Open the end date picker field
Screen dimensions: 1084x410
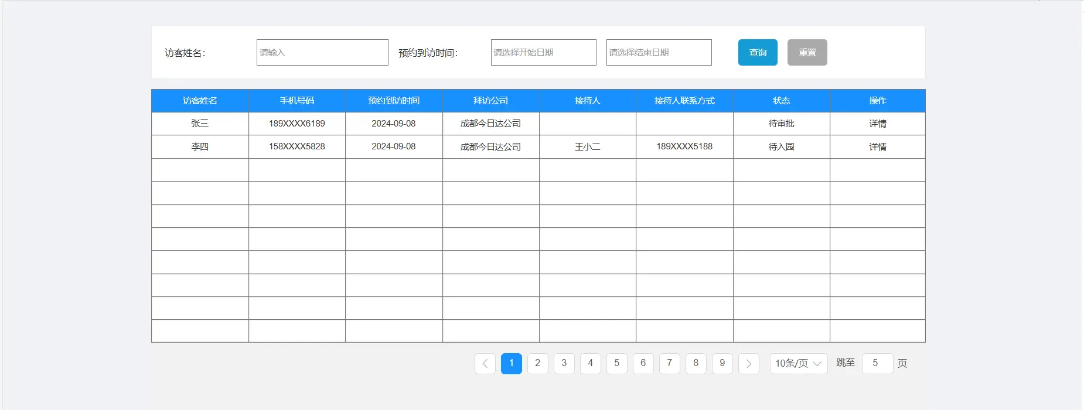click(x=659, y=53)
